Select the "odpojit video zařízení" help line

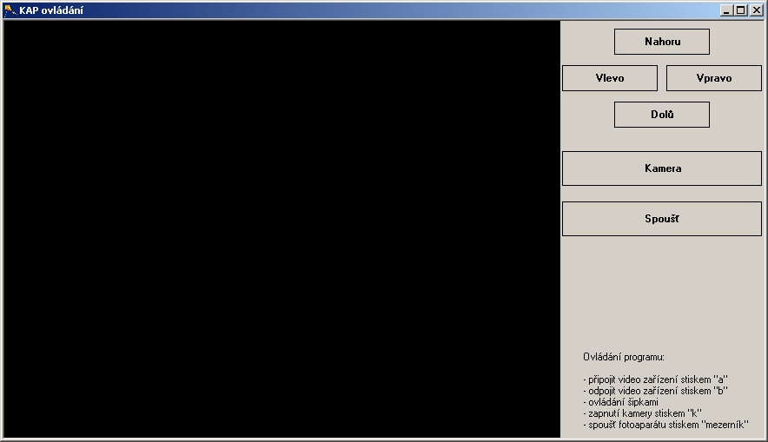point(655,391)
